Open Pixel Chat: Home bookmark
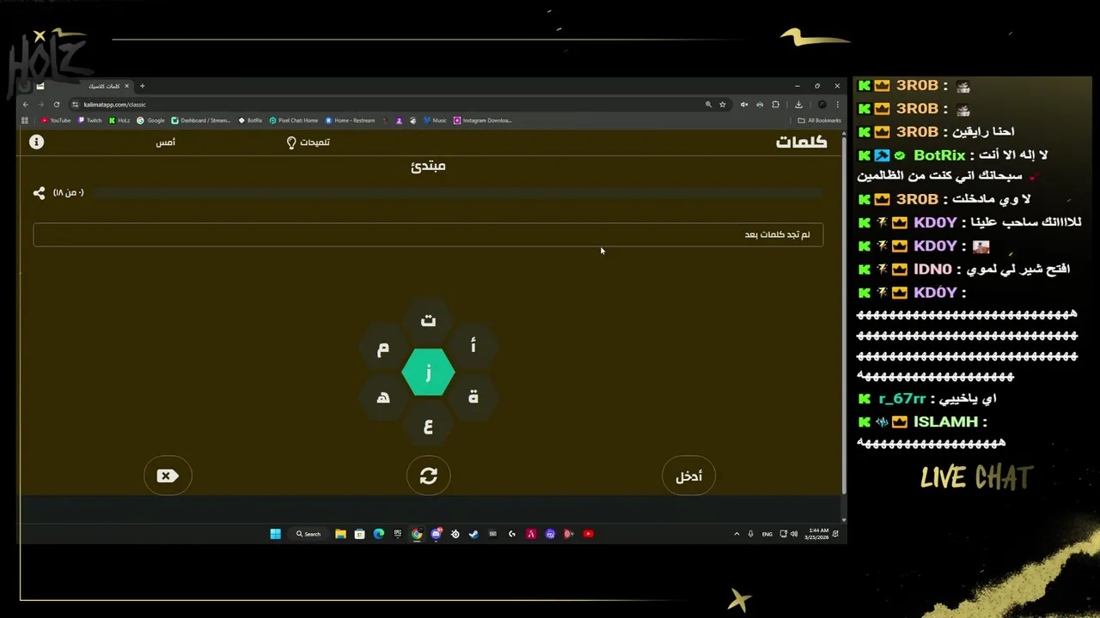The height and width of the screenshot is (618, 1100). [x=293, y=120]
